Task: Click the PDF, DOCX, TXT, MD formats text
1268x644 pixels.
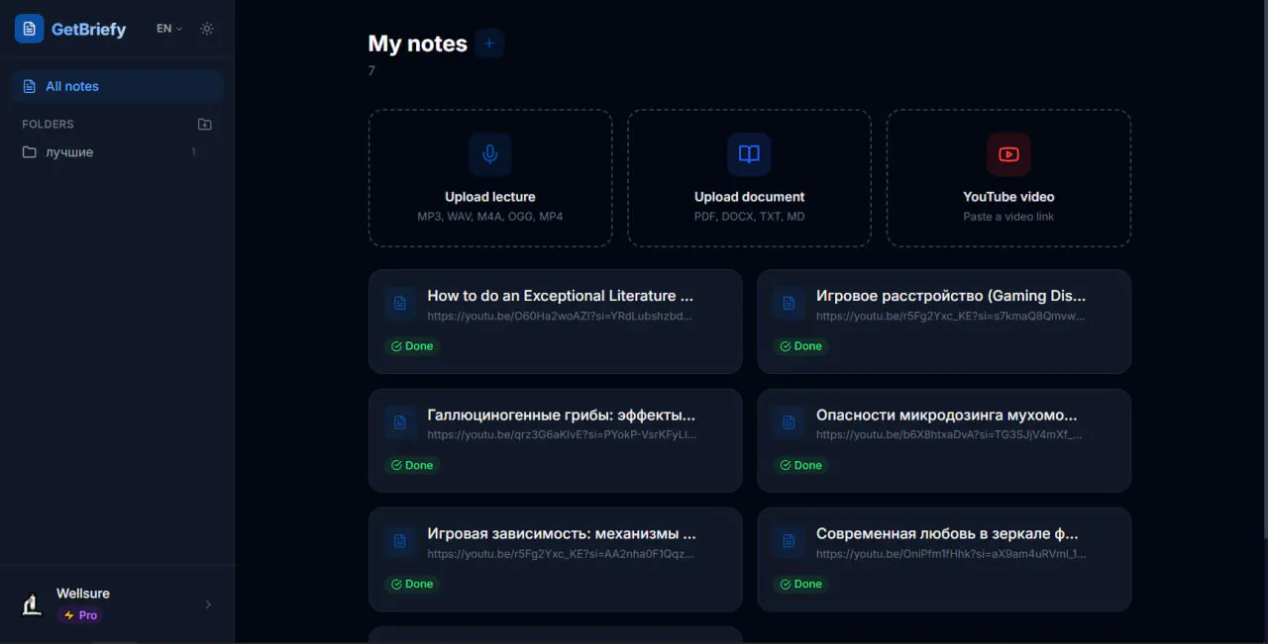Action: 749,217
